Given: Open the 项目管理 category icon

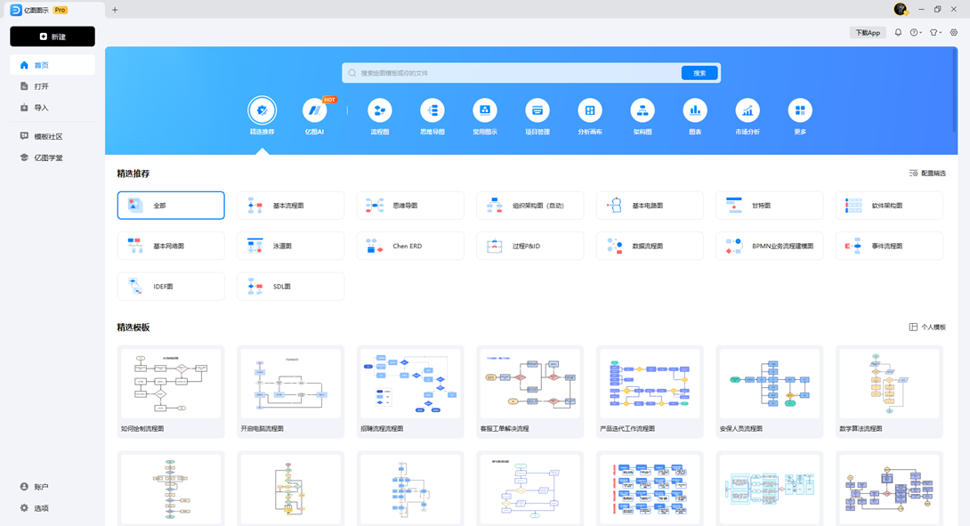Looking at the screenshot, I should pyautogui.click(x=538, y=110).
